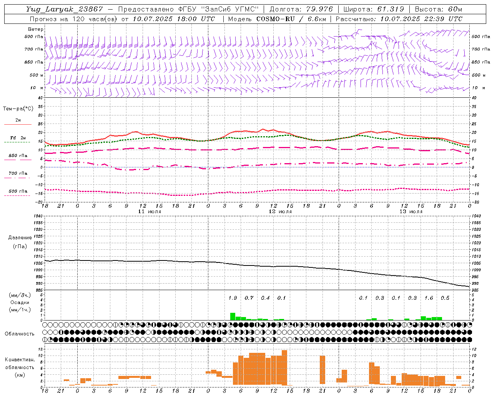This screenshot has width=492, height=394.
Task: Click the red 2м temperature legend line
Action: [18, 124]
